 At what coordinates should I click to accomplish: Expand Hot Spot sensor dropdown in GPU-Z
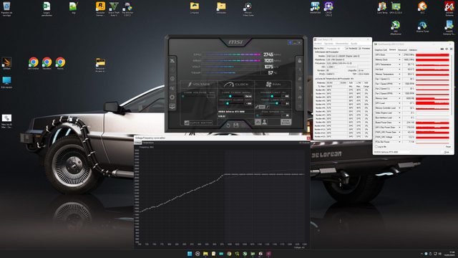click(x=399, y=70)
